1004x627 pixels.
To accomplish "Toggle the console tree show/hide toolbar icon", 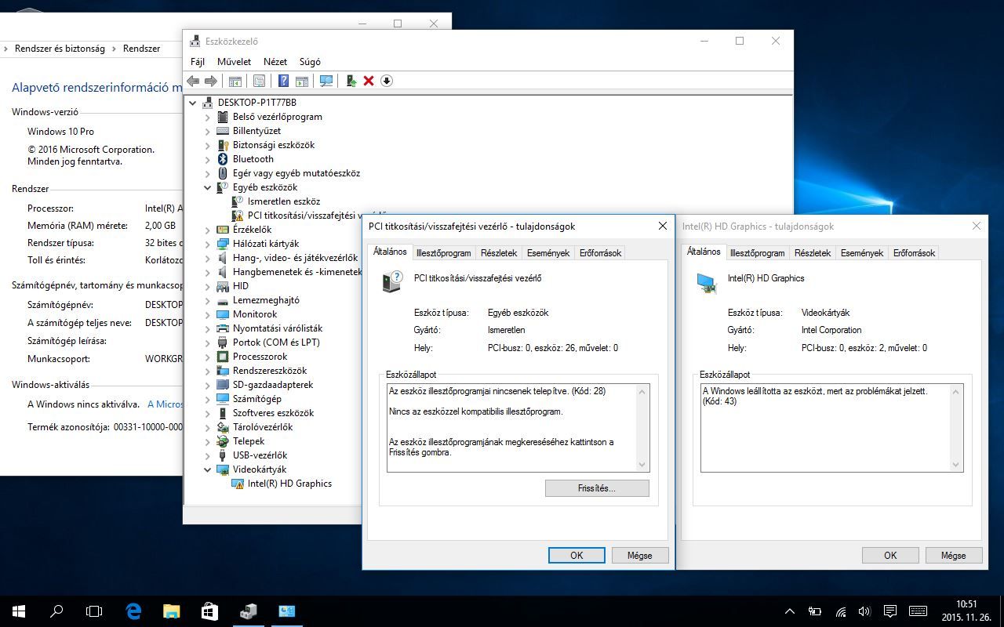I will point(235,81).
